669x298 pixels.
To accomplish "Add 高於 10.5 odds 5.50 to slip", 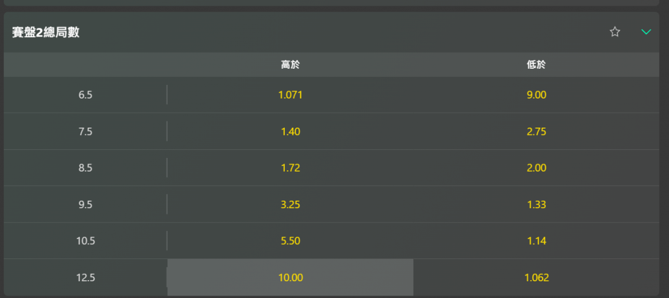I will pos(290,241).
